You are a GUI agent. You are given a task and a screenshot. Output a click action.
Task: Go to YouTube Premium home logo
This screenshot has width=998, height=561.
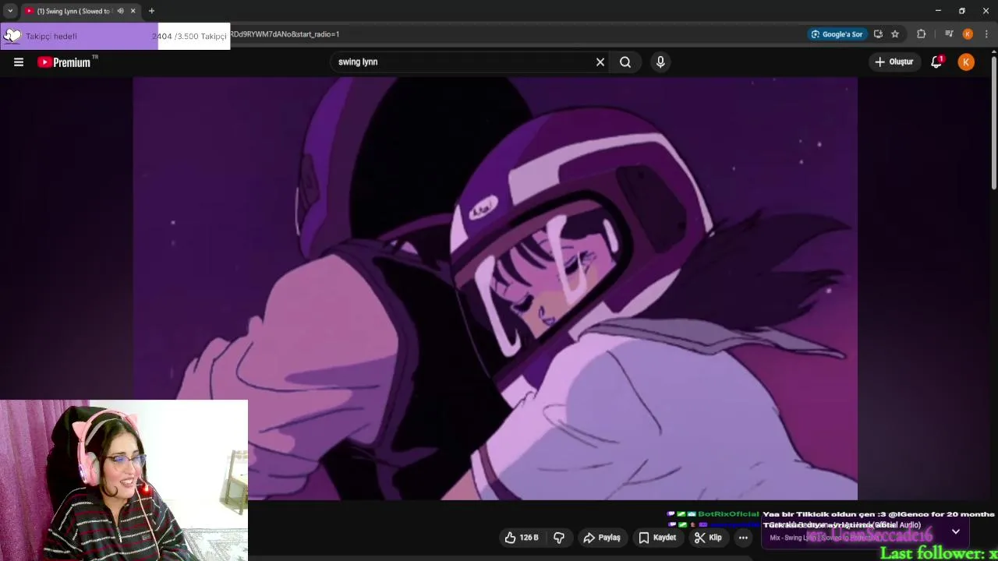click(x=68, y=62)
